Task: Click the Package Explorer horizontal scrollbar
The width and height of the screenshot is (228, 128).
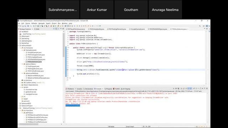Action: 28,124
